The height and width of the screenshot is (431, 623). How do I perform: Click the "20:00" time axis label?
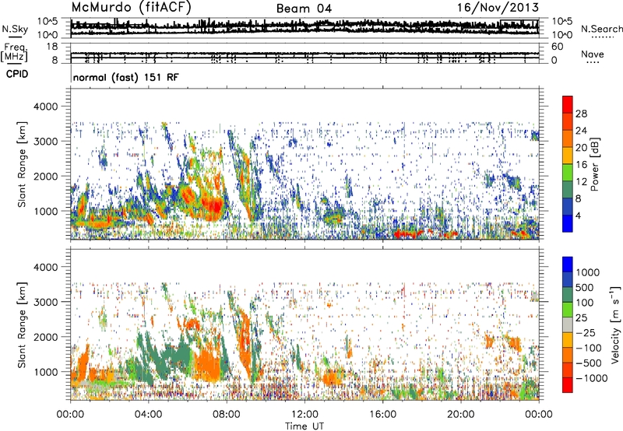(461, 415)
